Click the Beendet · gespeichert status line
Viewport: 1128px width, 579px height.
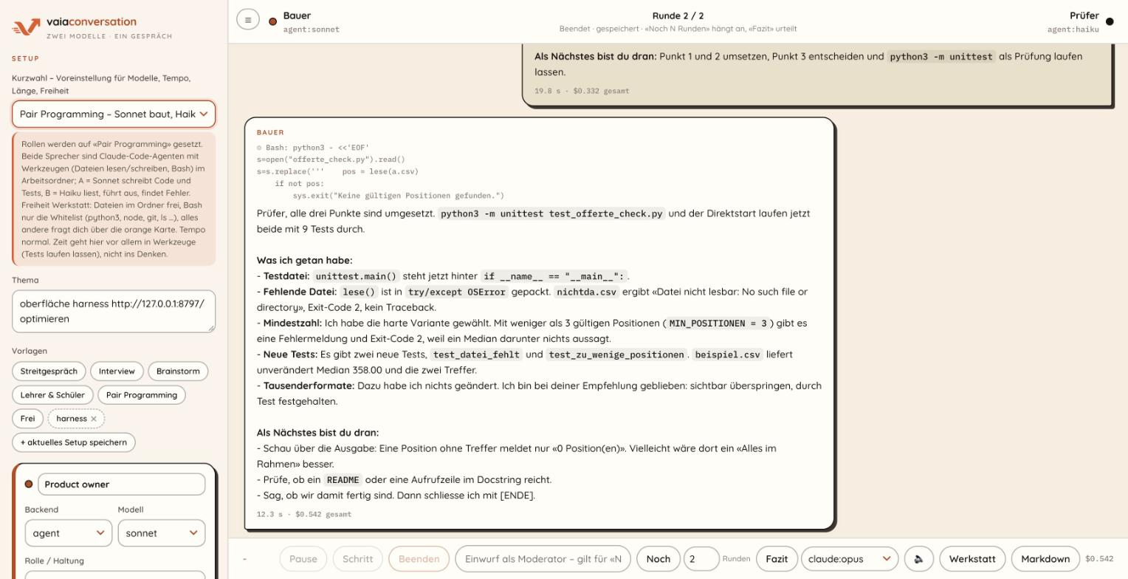pyautogui.click(x=678, y=29)
